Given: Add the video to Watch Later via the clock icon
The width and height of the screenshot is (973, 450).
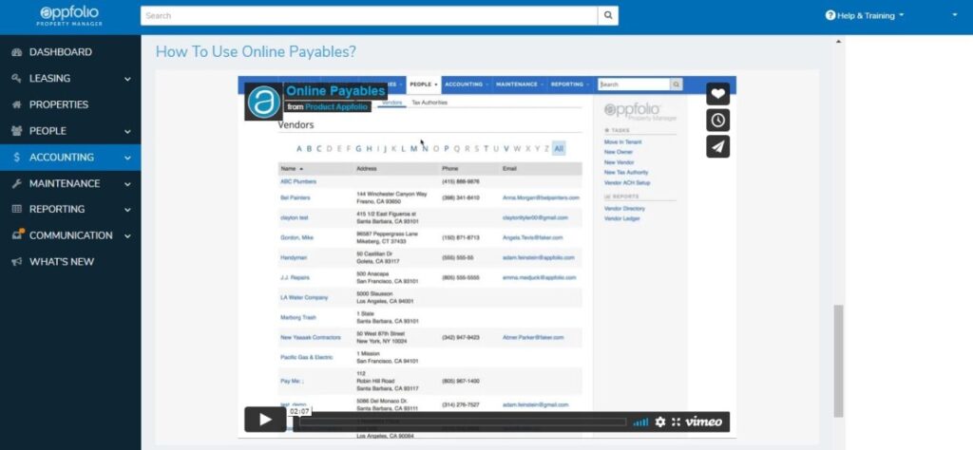Looking at the screenshot, I should (718, 120).
